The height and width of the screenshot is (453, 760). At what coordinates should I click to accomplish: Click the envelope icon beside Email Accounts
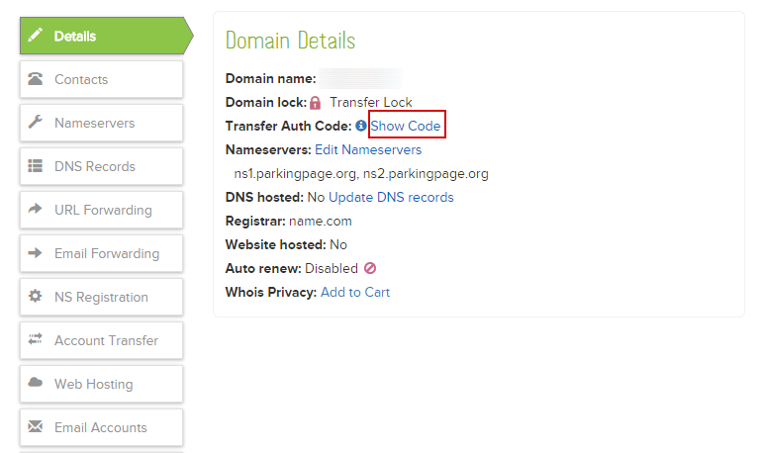pyautogui.click(x=36, y=427)
